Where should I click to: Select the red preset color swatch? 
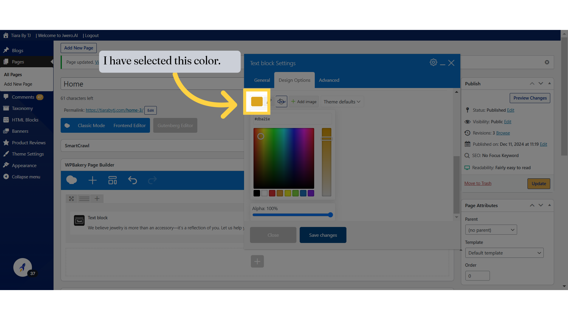pyautogui.click(x=272, y=193)
